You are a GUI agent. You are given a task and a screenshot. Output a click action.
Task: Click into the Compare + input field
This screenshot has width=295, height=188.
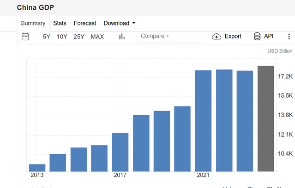169,37
